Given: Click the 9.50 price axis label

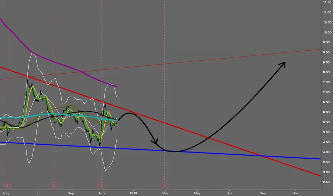Looking at the screenshot, I should (x=327, y=42).
